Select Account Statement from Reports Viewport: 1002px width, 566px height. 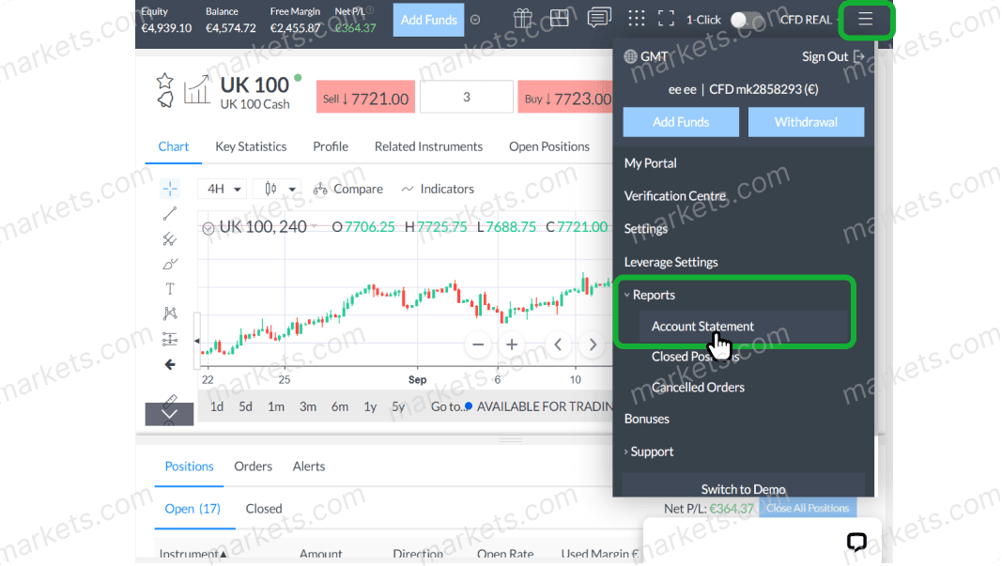(702, 326)
